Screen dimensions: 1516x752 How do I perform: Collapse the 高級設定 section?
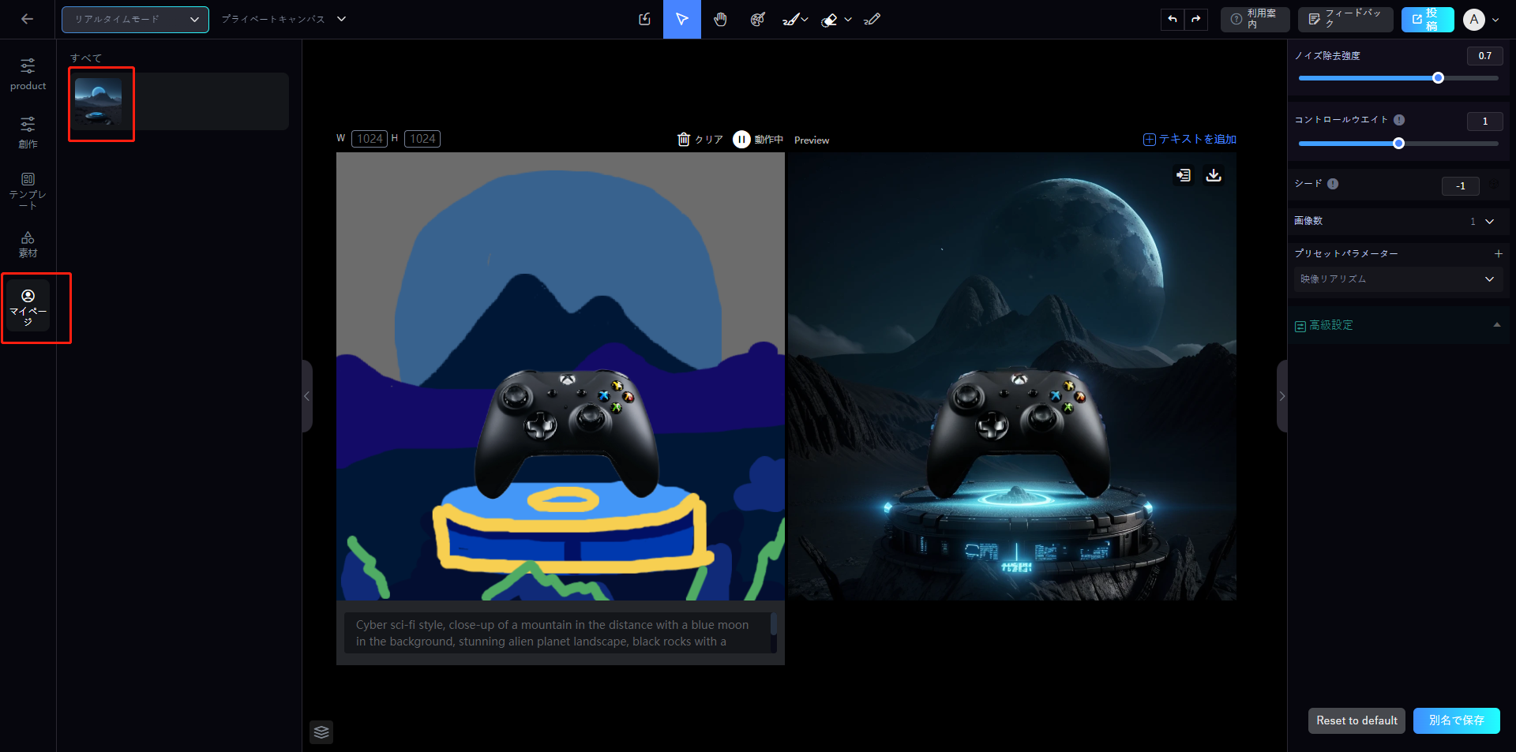1496,325
